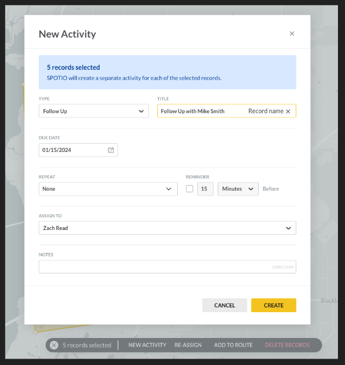Click the Create button

(x=273, y=305)
